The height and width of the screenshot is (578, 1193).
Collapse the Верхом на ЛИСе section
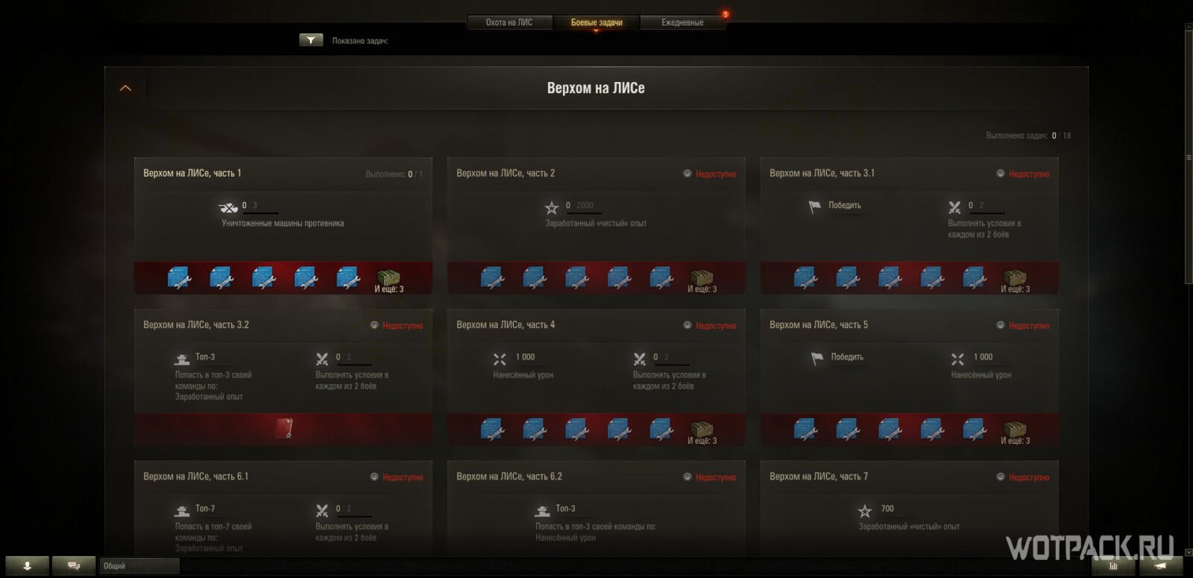(x=125, y=88)
